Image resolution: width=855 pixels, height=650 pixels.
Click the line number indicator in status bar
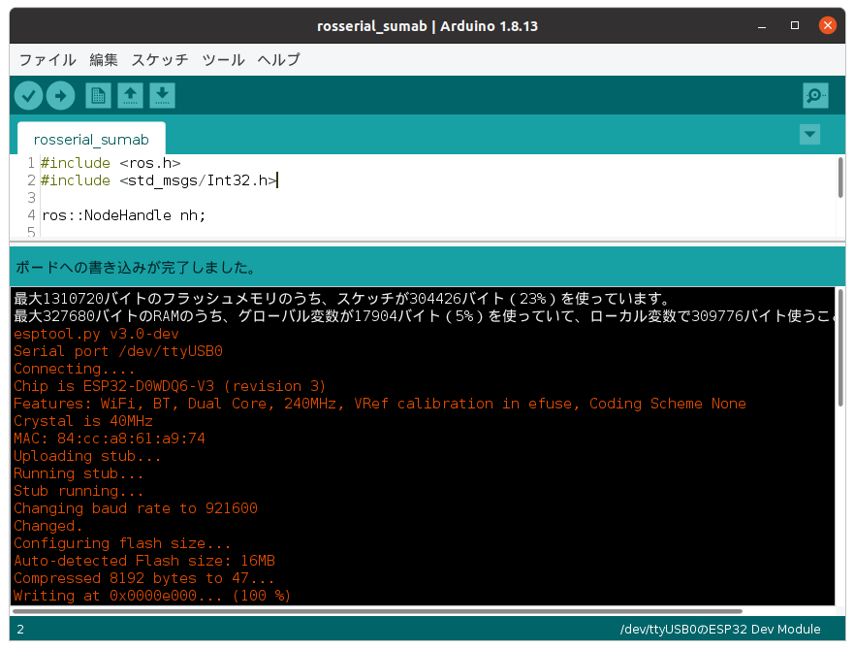click(20, 630)
